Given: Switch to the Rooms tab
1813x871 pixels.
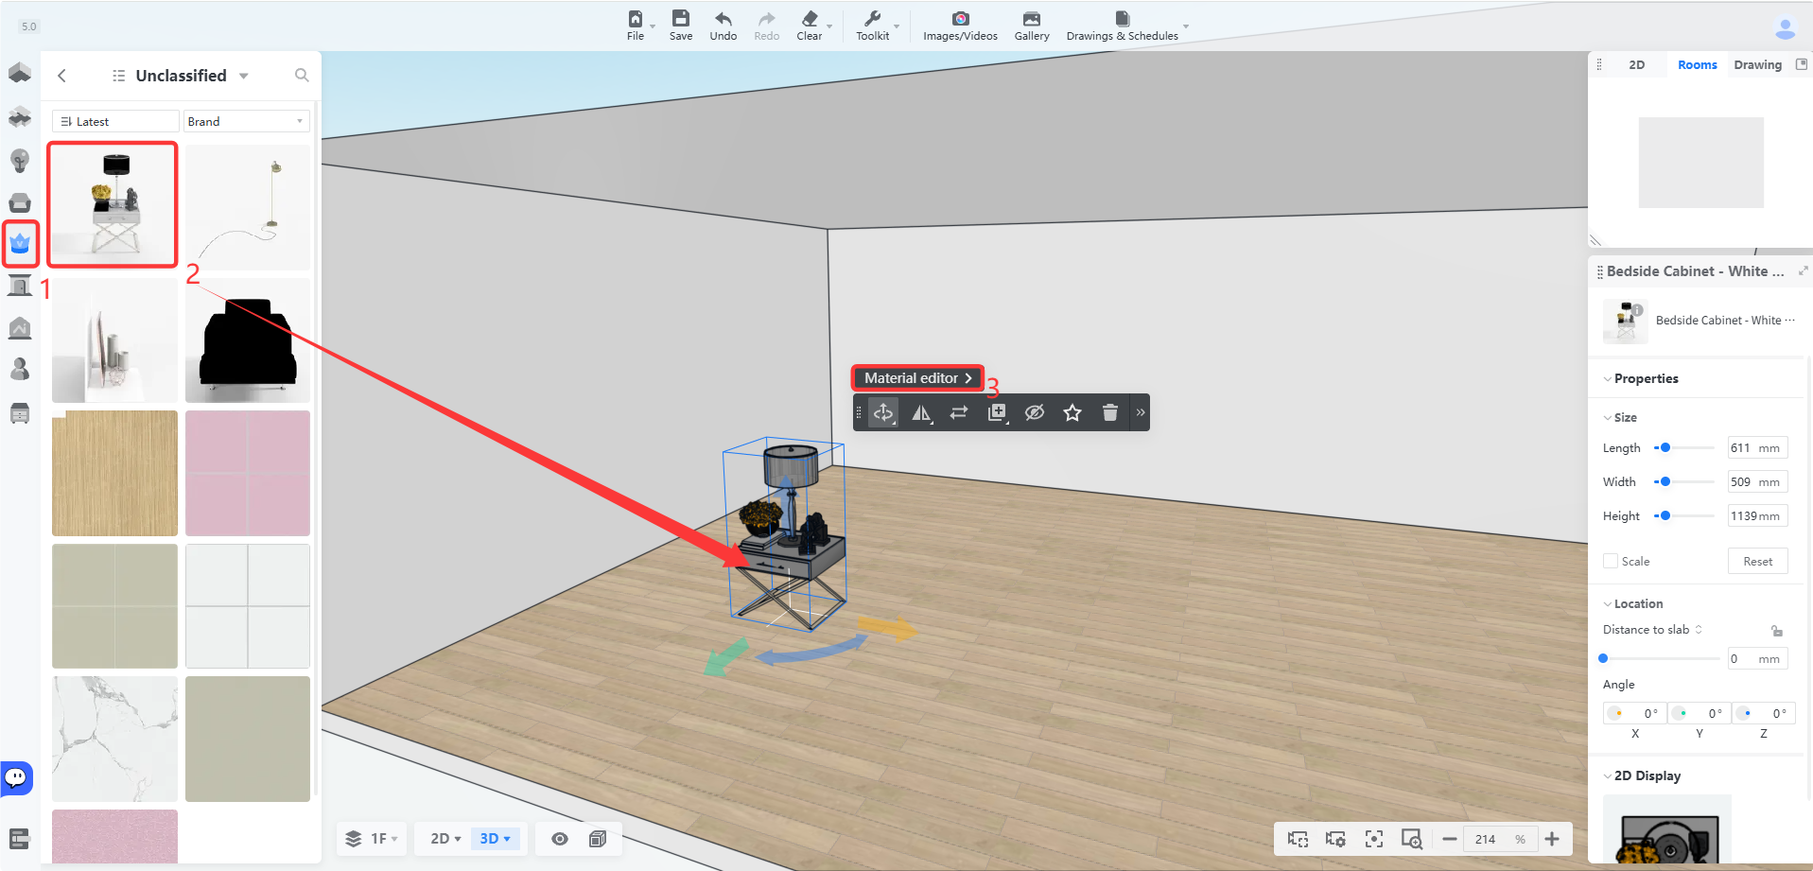Looking at the screenshot, I should (x=1698, y=65).
